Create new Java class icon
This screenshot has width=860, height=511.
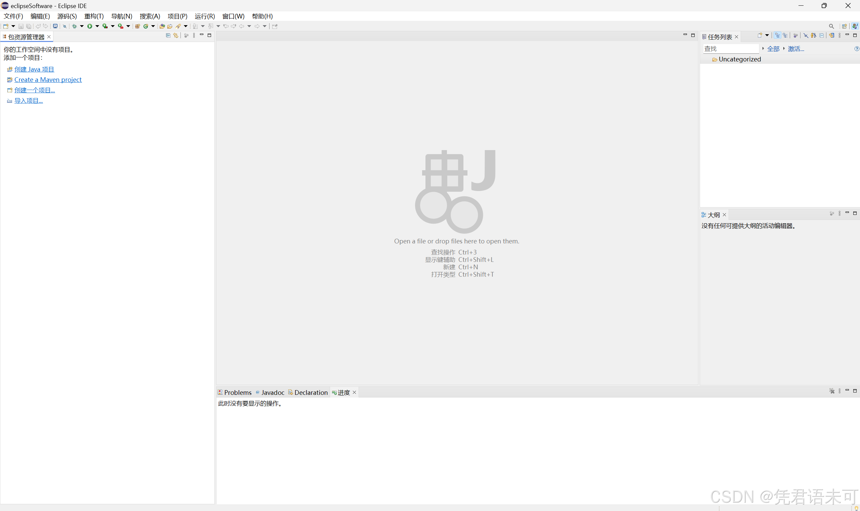click(x=146, y=26)
